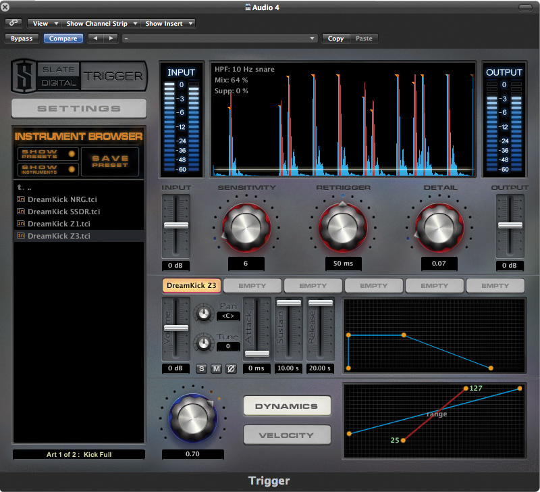This screenshot has height=492, width=540.
Task: Select the DreamKick Z3 instrument slot tab
Action: click(192, 286)
